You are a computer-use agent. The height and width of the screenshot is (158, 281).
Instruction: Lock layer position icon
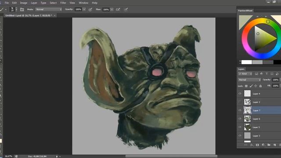(256, 86)
